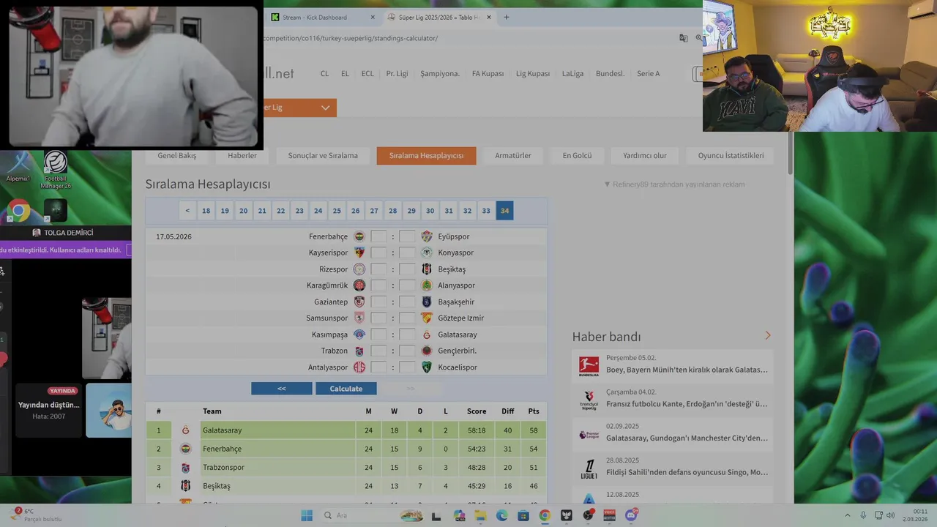The width and height of the screenshot is (937, 527).
Task: Show hidden system tray icons chevron
Action: [848, 515]
